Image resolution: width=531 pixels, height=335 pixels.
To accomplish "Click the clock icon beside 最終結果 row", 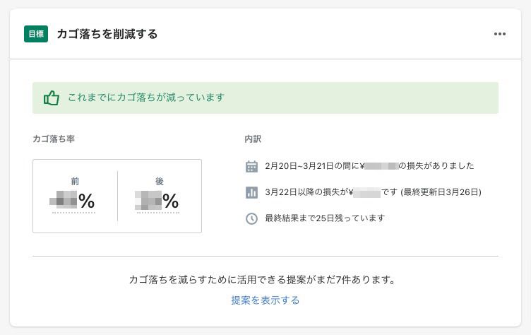I will (x=251, y=218).
